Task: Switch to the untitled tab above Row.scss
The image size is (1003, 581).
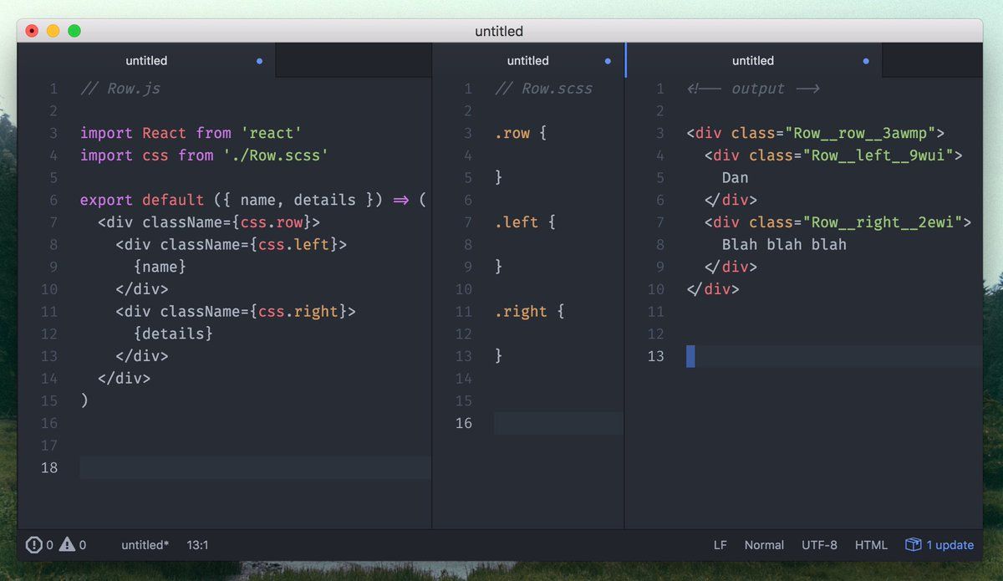Action: point(527,61)
